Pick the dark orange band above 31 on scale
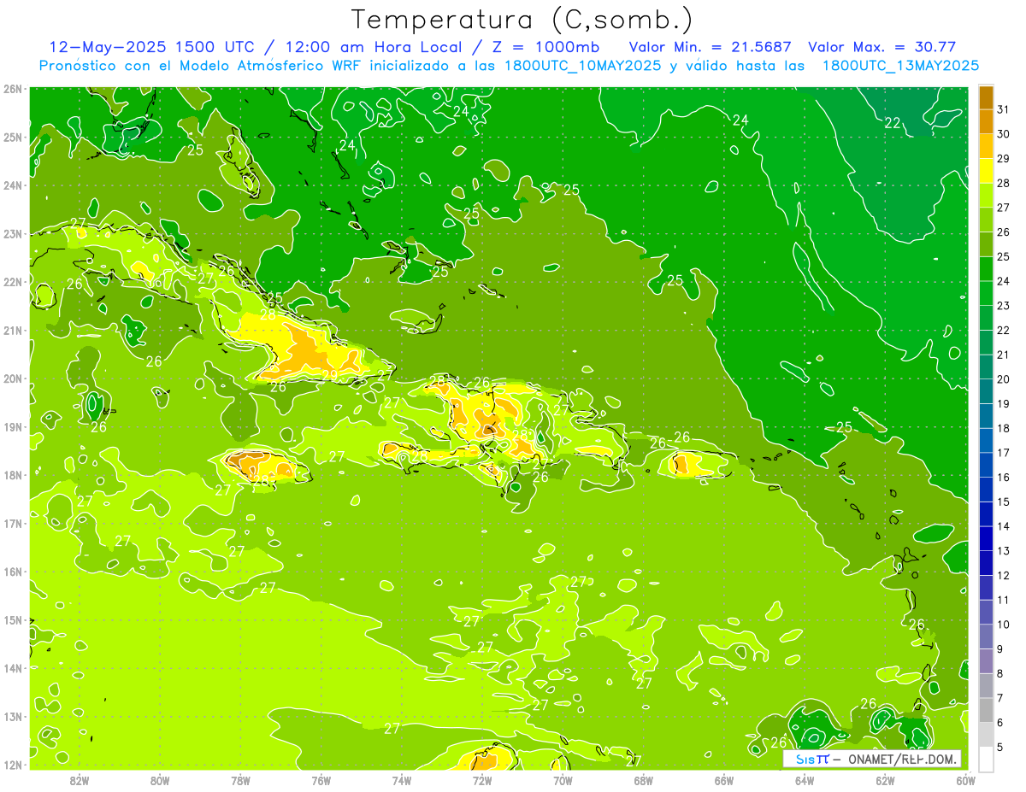 pos(986,97)
